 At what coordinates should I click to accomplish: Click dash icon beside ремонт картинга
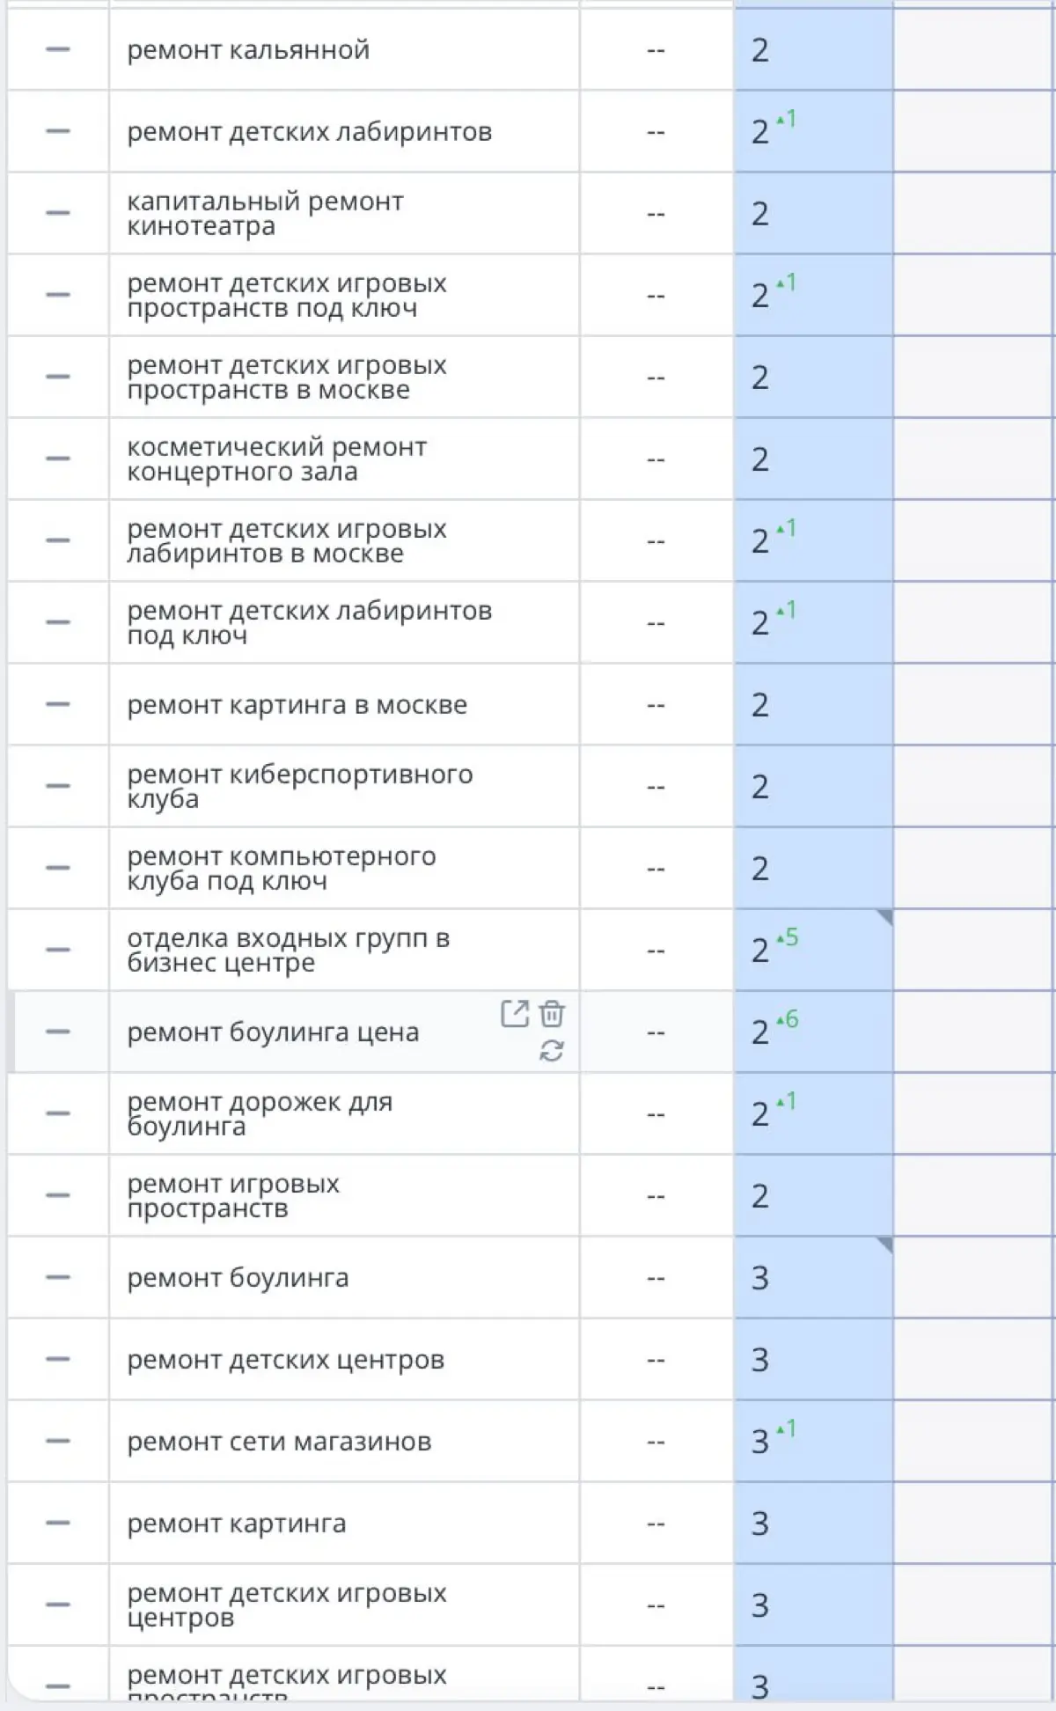pyautogui.click(x=58, y=1524)
